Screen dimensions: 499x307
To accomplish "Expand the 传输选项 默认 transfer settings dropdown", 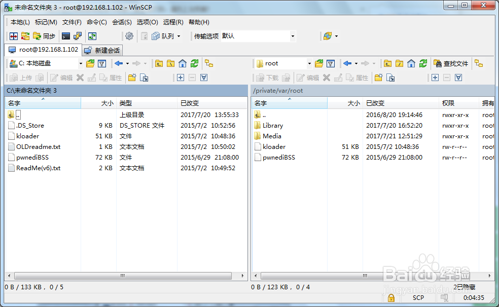I will 293,36.
